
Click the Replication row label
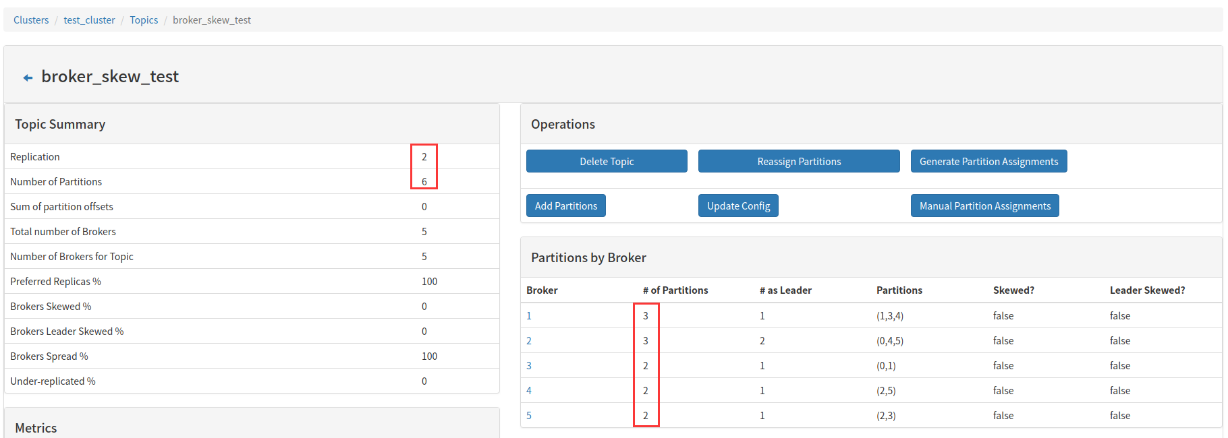(x=35, y=156)
